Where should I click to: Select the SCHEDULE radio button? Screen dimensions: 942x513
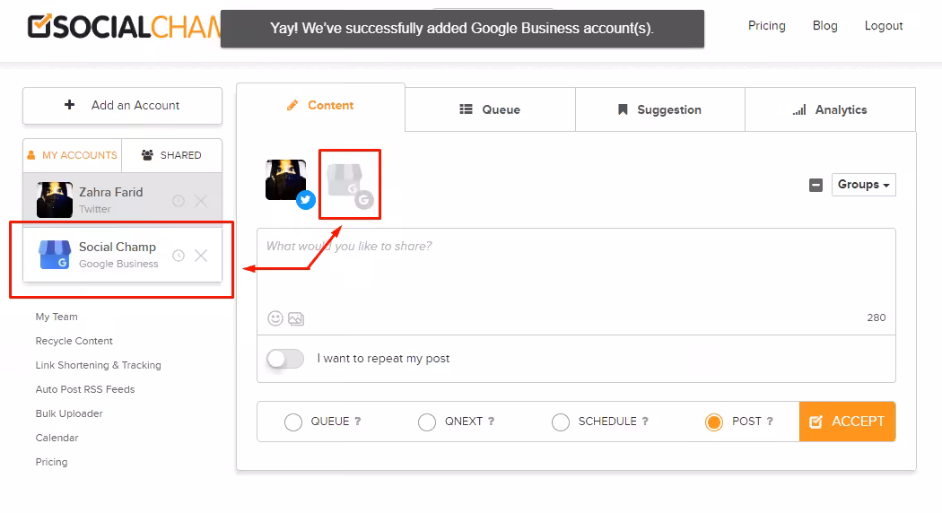coord(561,422)
